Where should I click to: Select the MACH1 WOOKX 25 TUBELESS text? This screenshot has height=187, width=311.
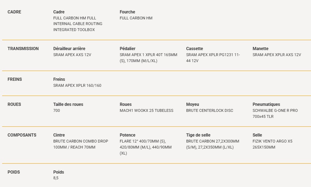point(146,110)
